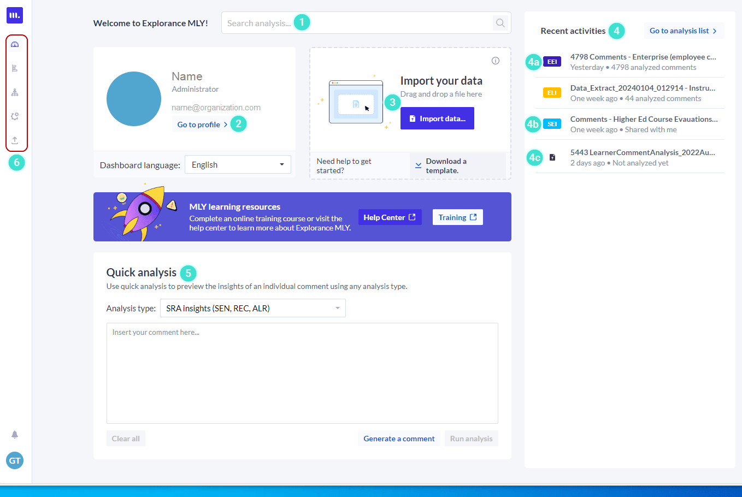The image size is (742, 497).
Task: Open notifications bell icon
Action: coord(15,435)
